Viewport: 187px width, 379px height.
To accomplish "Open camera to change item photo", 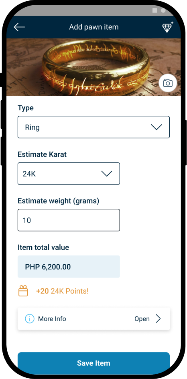I will (168, 83).
